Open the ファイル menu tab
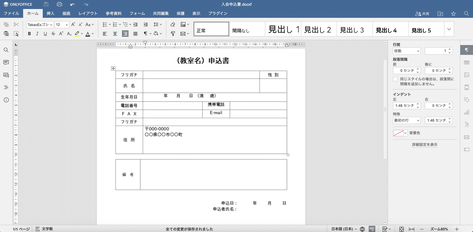Screen dimensions: 473x232 tap(11, 13)
